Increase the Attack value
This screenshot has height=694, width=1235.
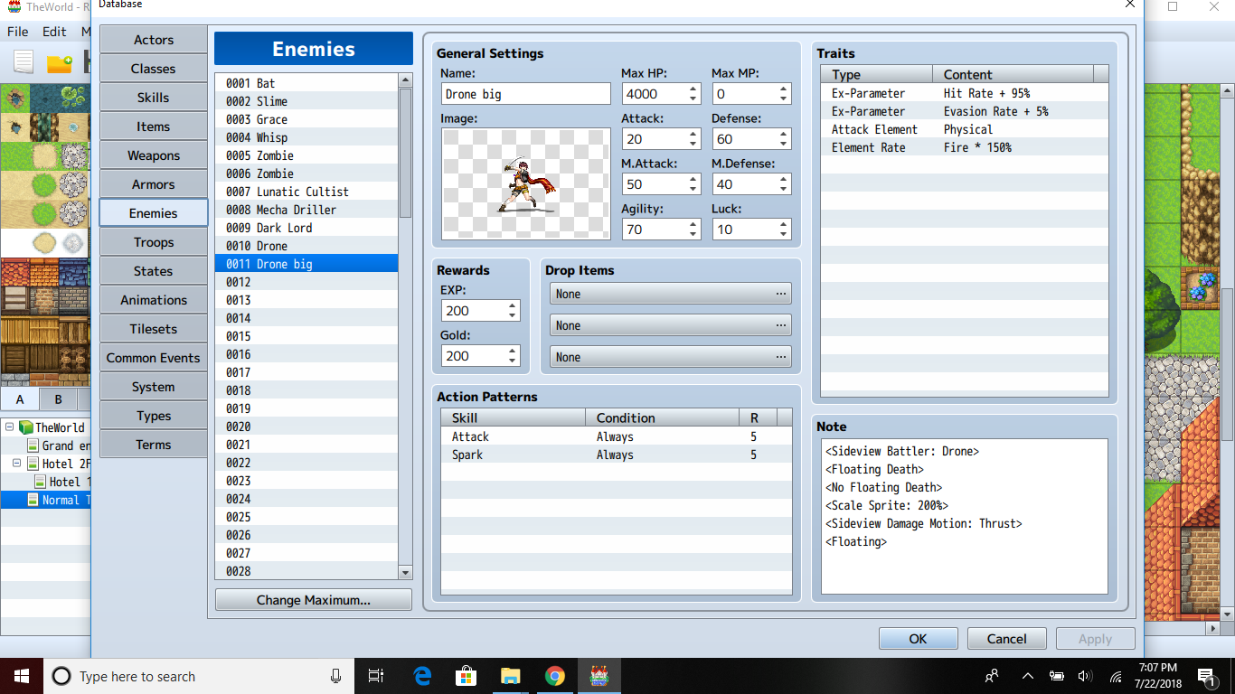click(x=693, y=135)
